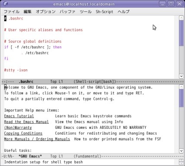Click the .bashrc pane scrollbar thumb
The width and height of the screenshot is (185, 166).
tap(181, 33)
